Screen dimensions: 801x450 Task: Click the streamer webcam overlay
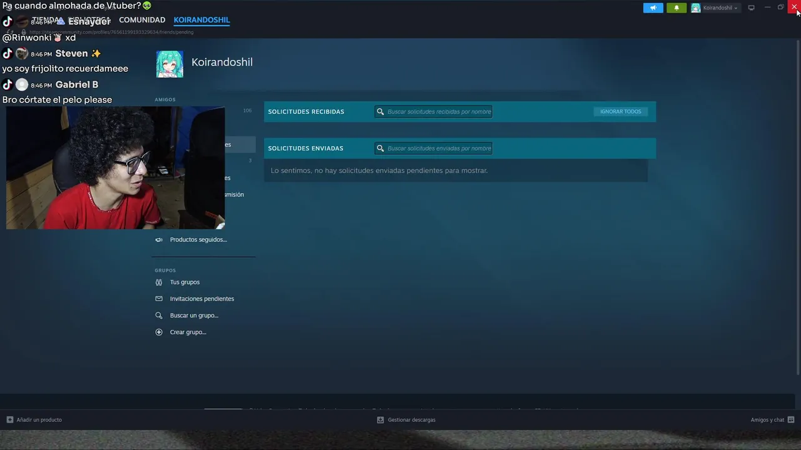116,167
